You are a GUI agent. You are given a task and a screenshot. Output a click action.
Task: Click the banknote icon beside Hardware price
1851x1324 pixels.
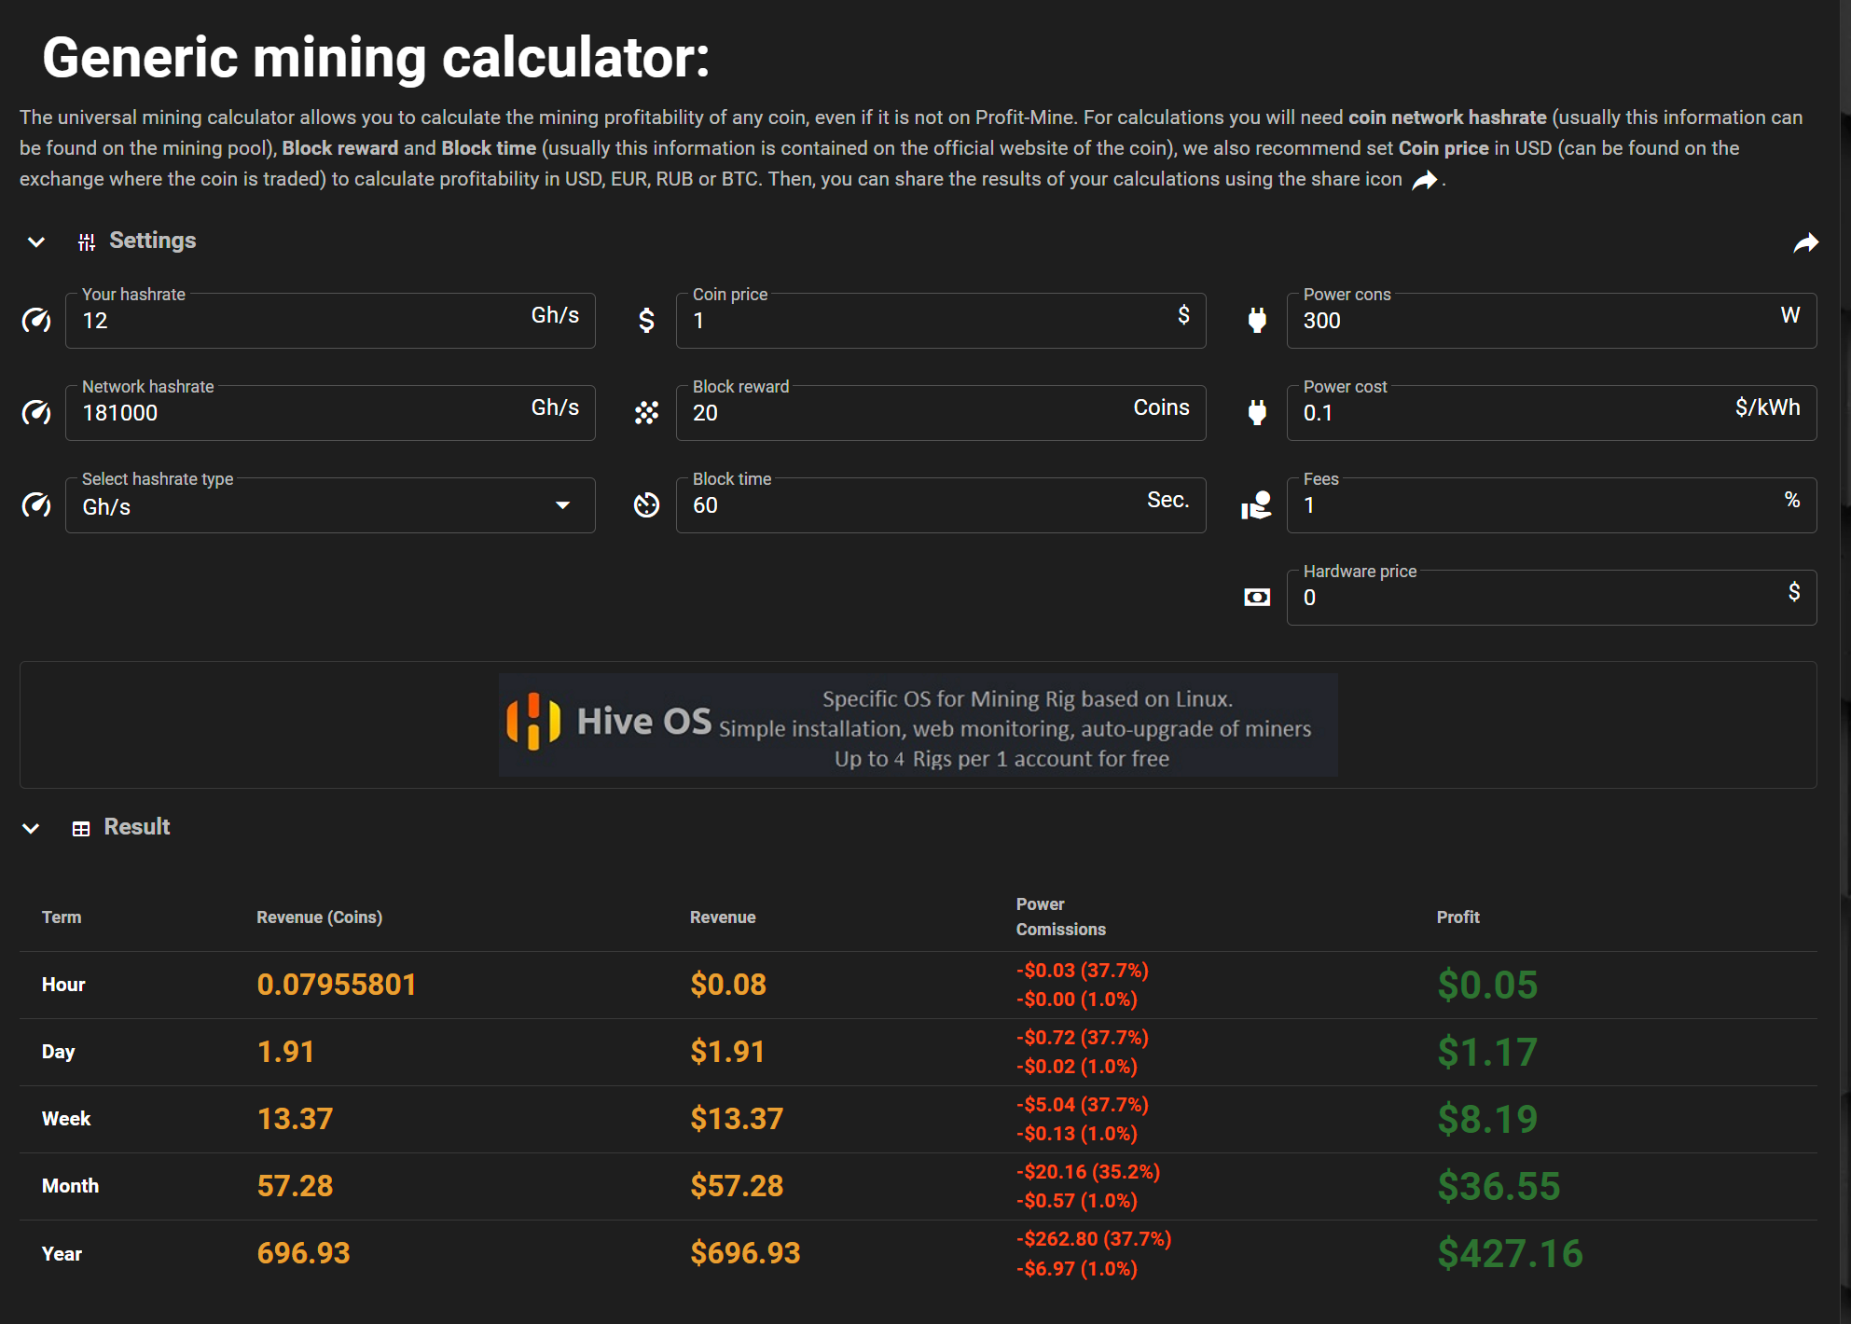tap(1257, 597)
